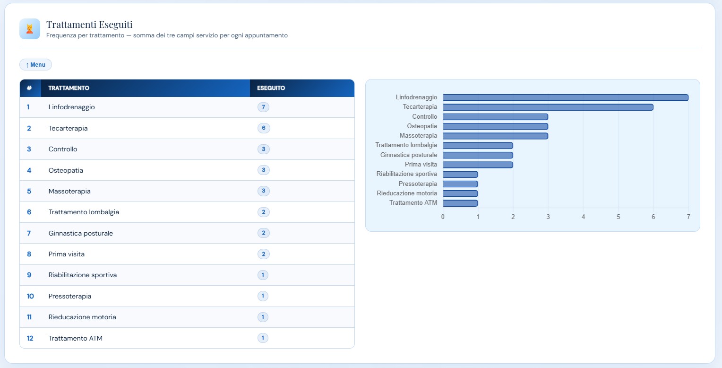Click the Menu back button
The image size is (722, 368).
35,65
